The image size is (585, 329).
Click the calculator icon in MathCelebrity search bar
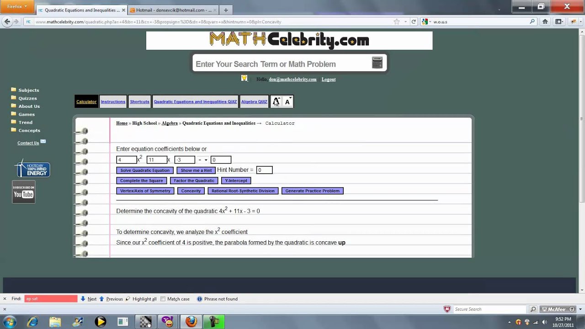coord(377,63)
